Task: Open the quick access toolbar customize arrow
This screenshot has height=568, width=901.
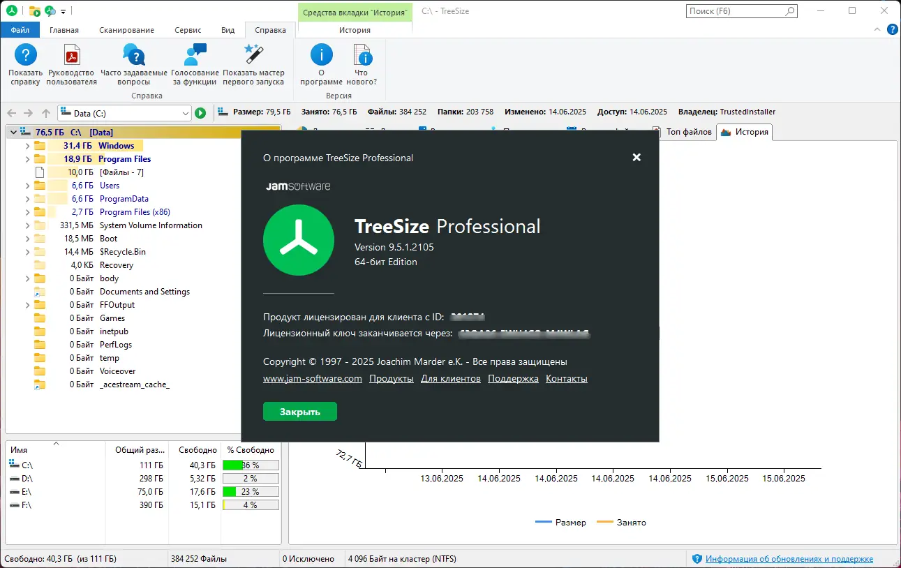Action: 63,12
